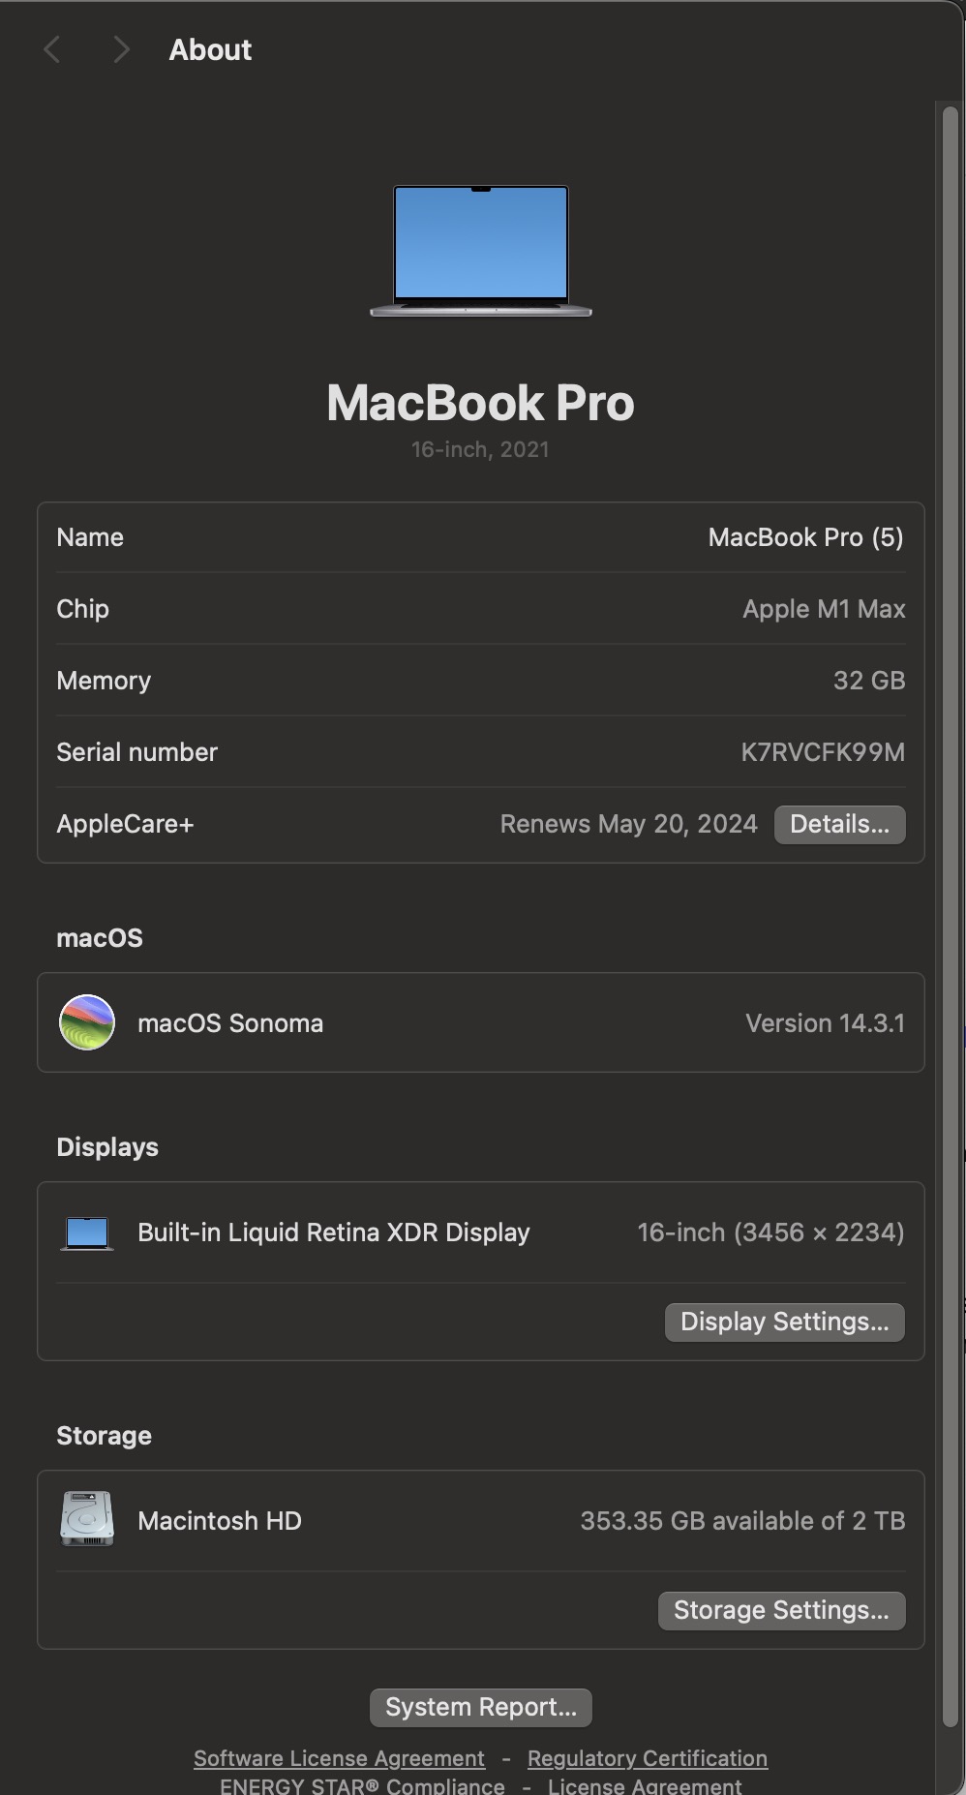
Task: Click the large MacBook Pro heading
Action: tap(480, 403)
